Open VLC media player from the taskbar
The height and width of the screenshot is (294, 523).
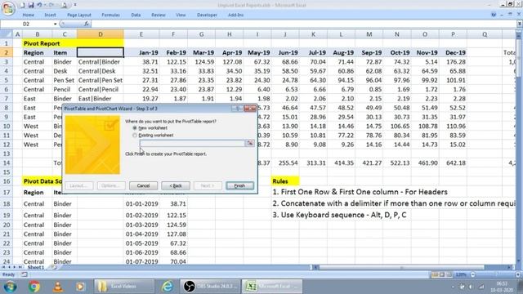[58, 287]
